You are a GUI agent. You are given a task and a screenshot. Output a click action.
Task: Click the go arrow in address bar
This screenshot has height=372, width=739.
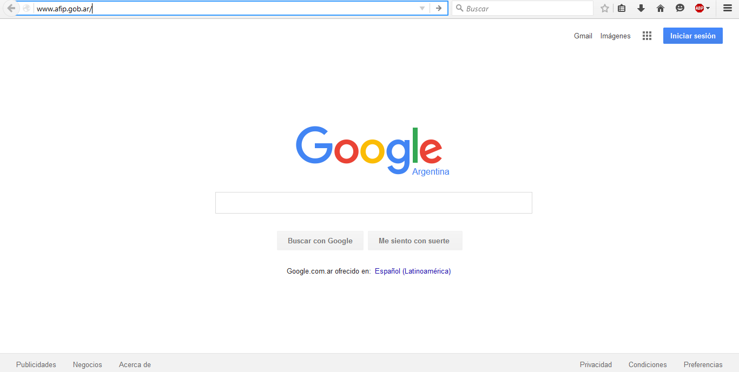[439, 8]
